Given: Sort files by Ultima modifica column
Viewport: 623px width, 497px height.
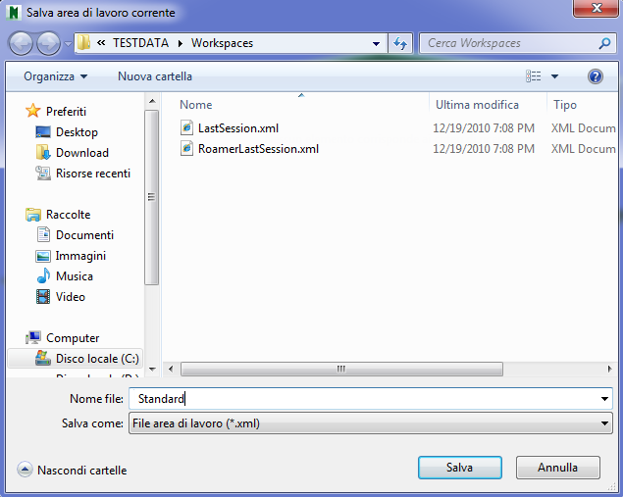Looking at the screenshot, I should click(477, 105).
